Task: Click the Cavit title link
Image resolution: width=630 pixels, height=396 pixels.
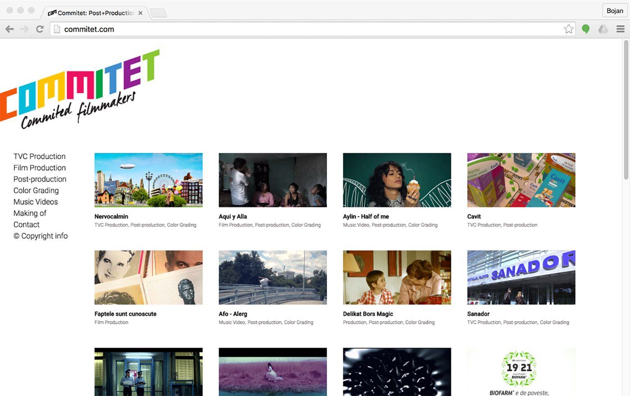Action: pos(474,216)
